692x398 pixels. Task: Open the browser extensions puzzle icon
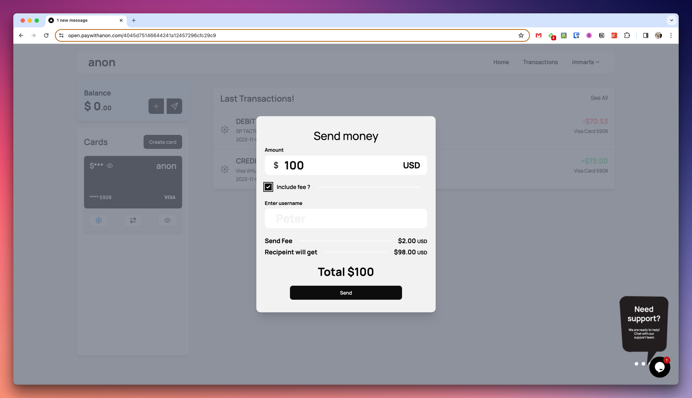tap(627, 35)
